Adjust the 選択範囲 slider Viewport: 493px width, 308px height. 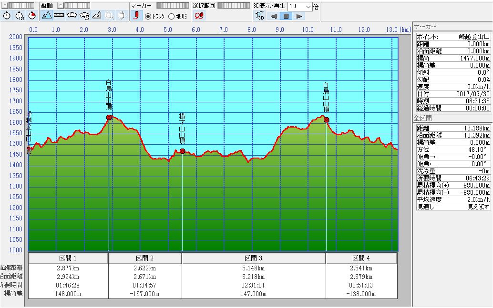[234, 6]
